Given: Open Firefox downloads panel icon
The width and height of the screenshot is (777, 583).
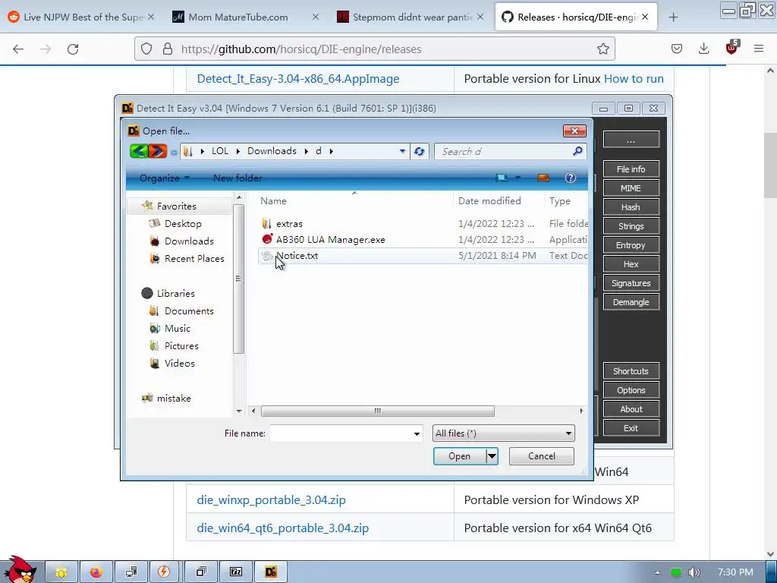Looking at the screenshot, I should 703,49.
